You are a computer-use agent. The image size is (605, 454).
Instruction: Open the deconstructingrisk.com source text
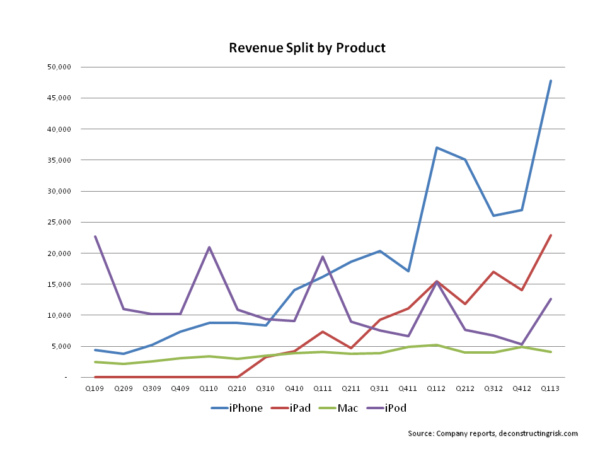tap(538, 433)
